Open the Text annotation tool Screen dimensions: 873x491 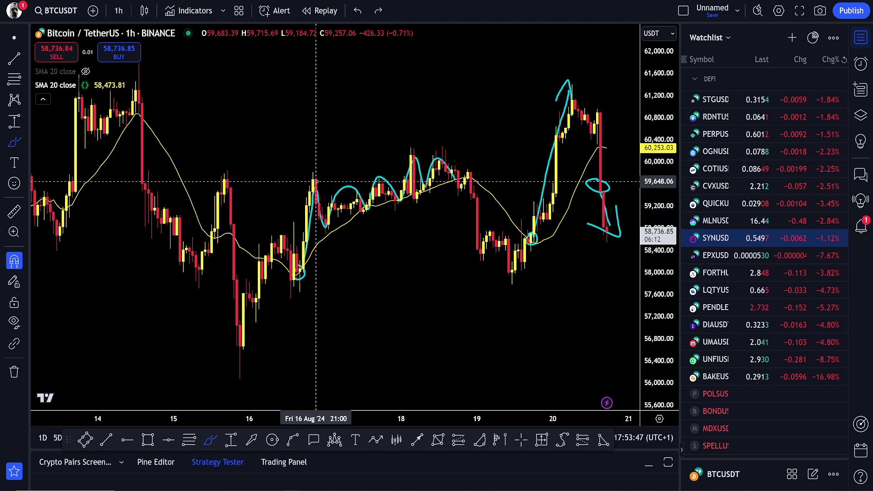(x=14, y=162)
